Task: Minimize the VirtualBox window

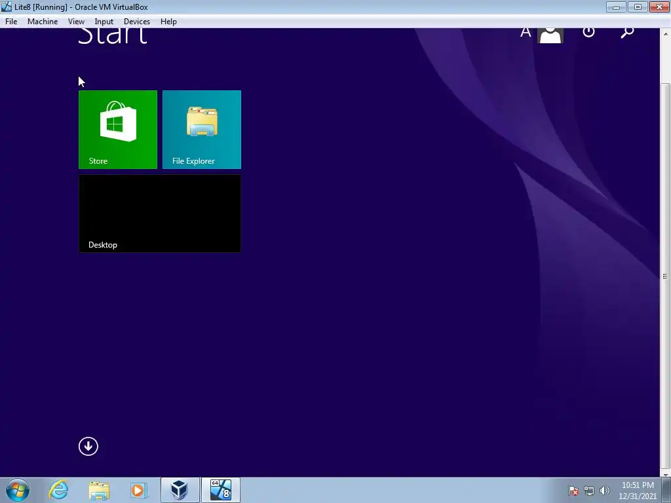Action: pyautogui.click(x=616, y=7)
